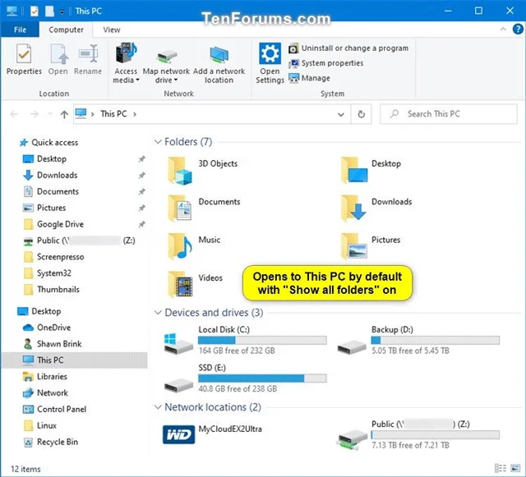
Task: Collapse Network locations group
Action: [x=158, y=407]
